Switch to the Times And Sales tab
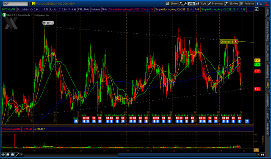Image resolution: width=271 pixels, height=159 pixels. pyautogui.click(x=268, y=31)
